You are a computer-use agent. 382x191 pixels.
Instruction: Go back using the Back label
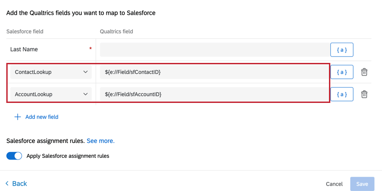20,183
